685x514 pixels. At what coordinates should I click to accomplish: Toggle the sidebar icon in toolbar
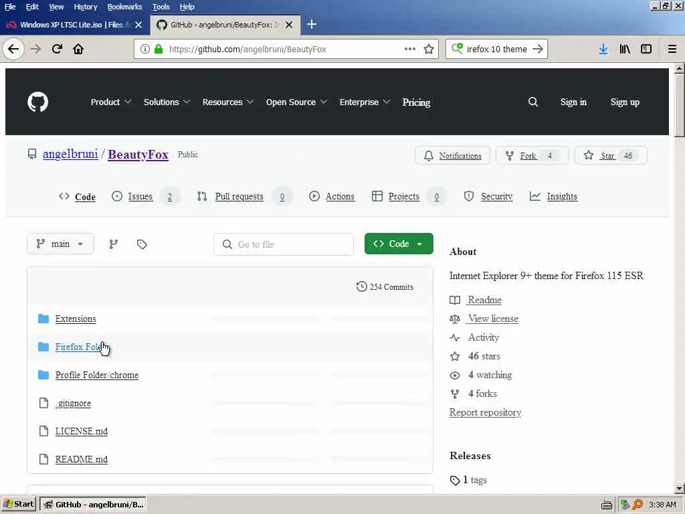coord(646,49)
